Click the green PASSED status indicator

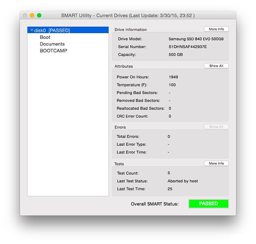209,203
